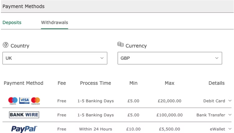Screen dimensions: 234x133
Task: Click the Visa Debit logo
Action: click(24, 101)
